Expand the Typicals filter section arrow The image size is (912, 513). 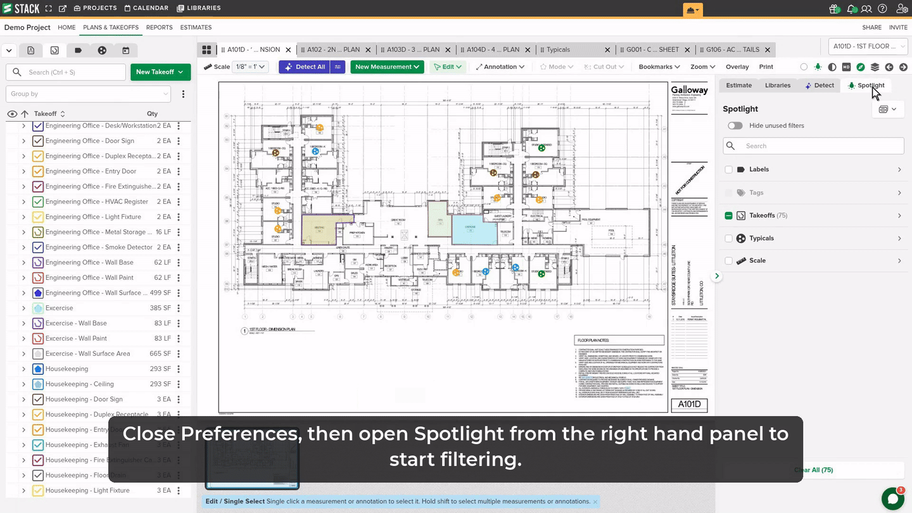[x=899, y=239]
